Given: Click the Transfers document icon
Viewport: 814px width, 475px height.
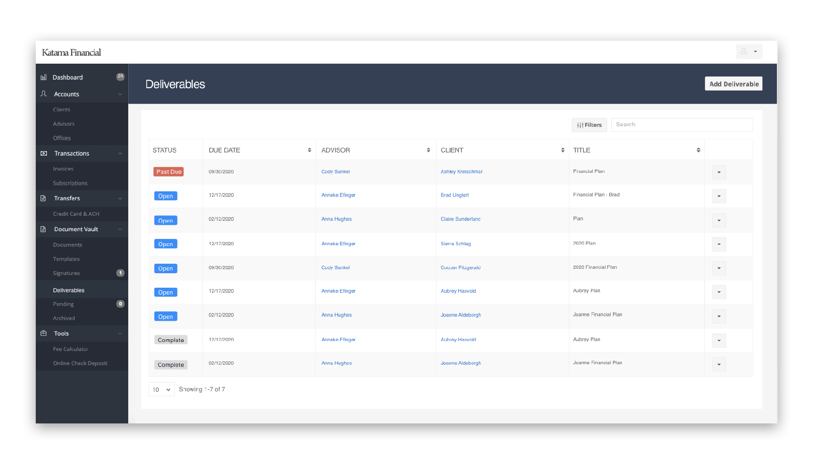Looking at the screenshot, I should (43, 198).
